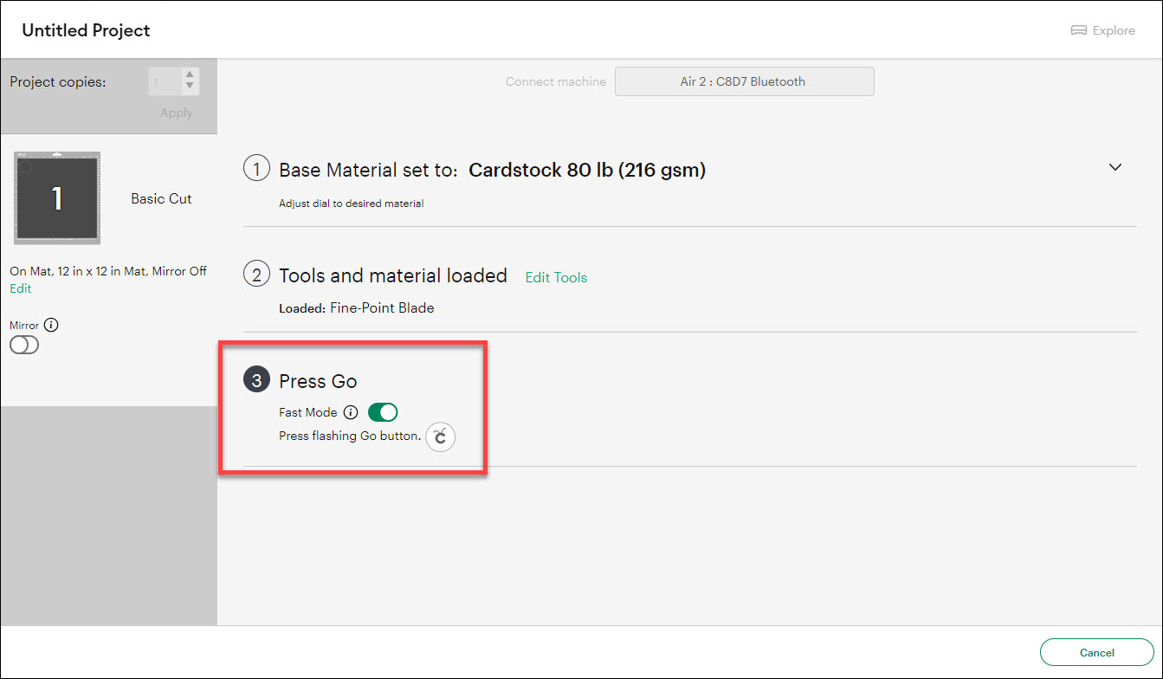1163x679 pixels.
Task: Click the Cricut Go button icon
Action: click(x=441, y=437)
